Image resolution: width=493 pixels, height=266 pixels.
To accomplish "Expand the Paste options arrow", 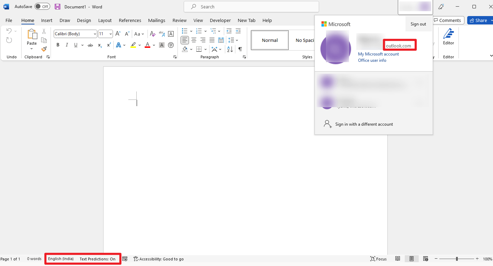I will (x=32, y=49).
